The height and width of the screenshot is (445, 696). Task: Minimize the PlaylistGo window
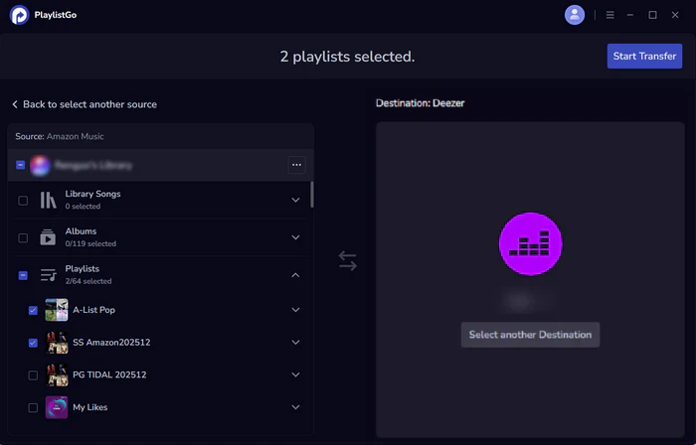pyautogui.click(x=629, y=15)
